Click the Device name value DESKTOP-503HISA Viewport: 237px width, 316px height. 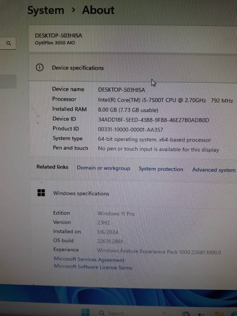click(x=121, y=90)
